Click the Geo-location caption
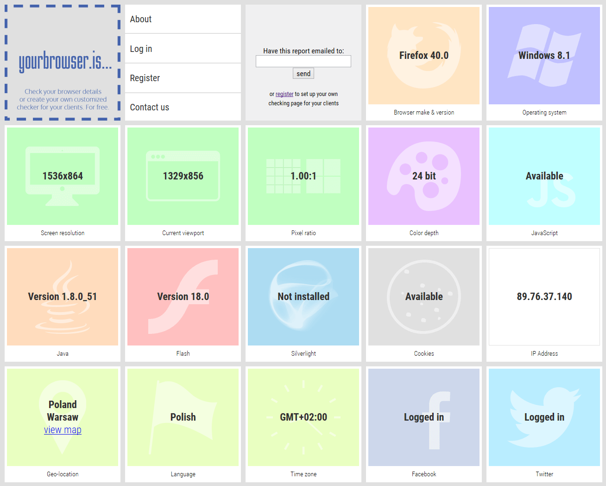Image resolution: width=606 pixels, height=486 pixels. coord(63,474)
